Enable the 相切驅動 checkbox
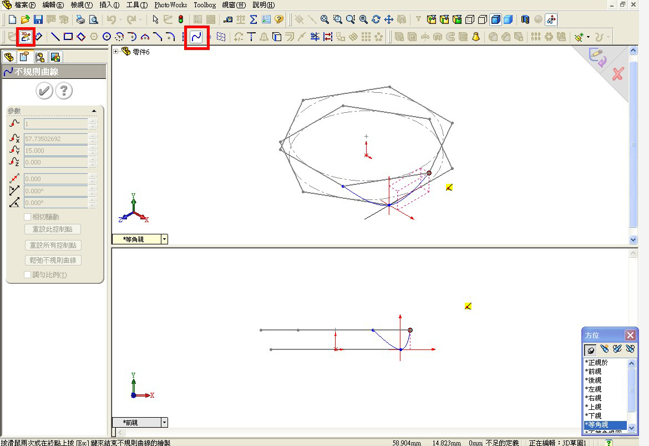Image resolution: width=649 pixels, height=446 pixels. click(27, 217)
